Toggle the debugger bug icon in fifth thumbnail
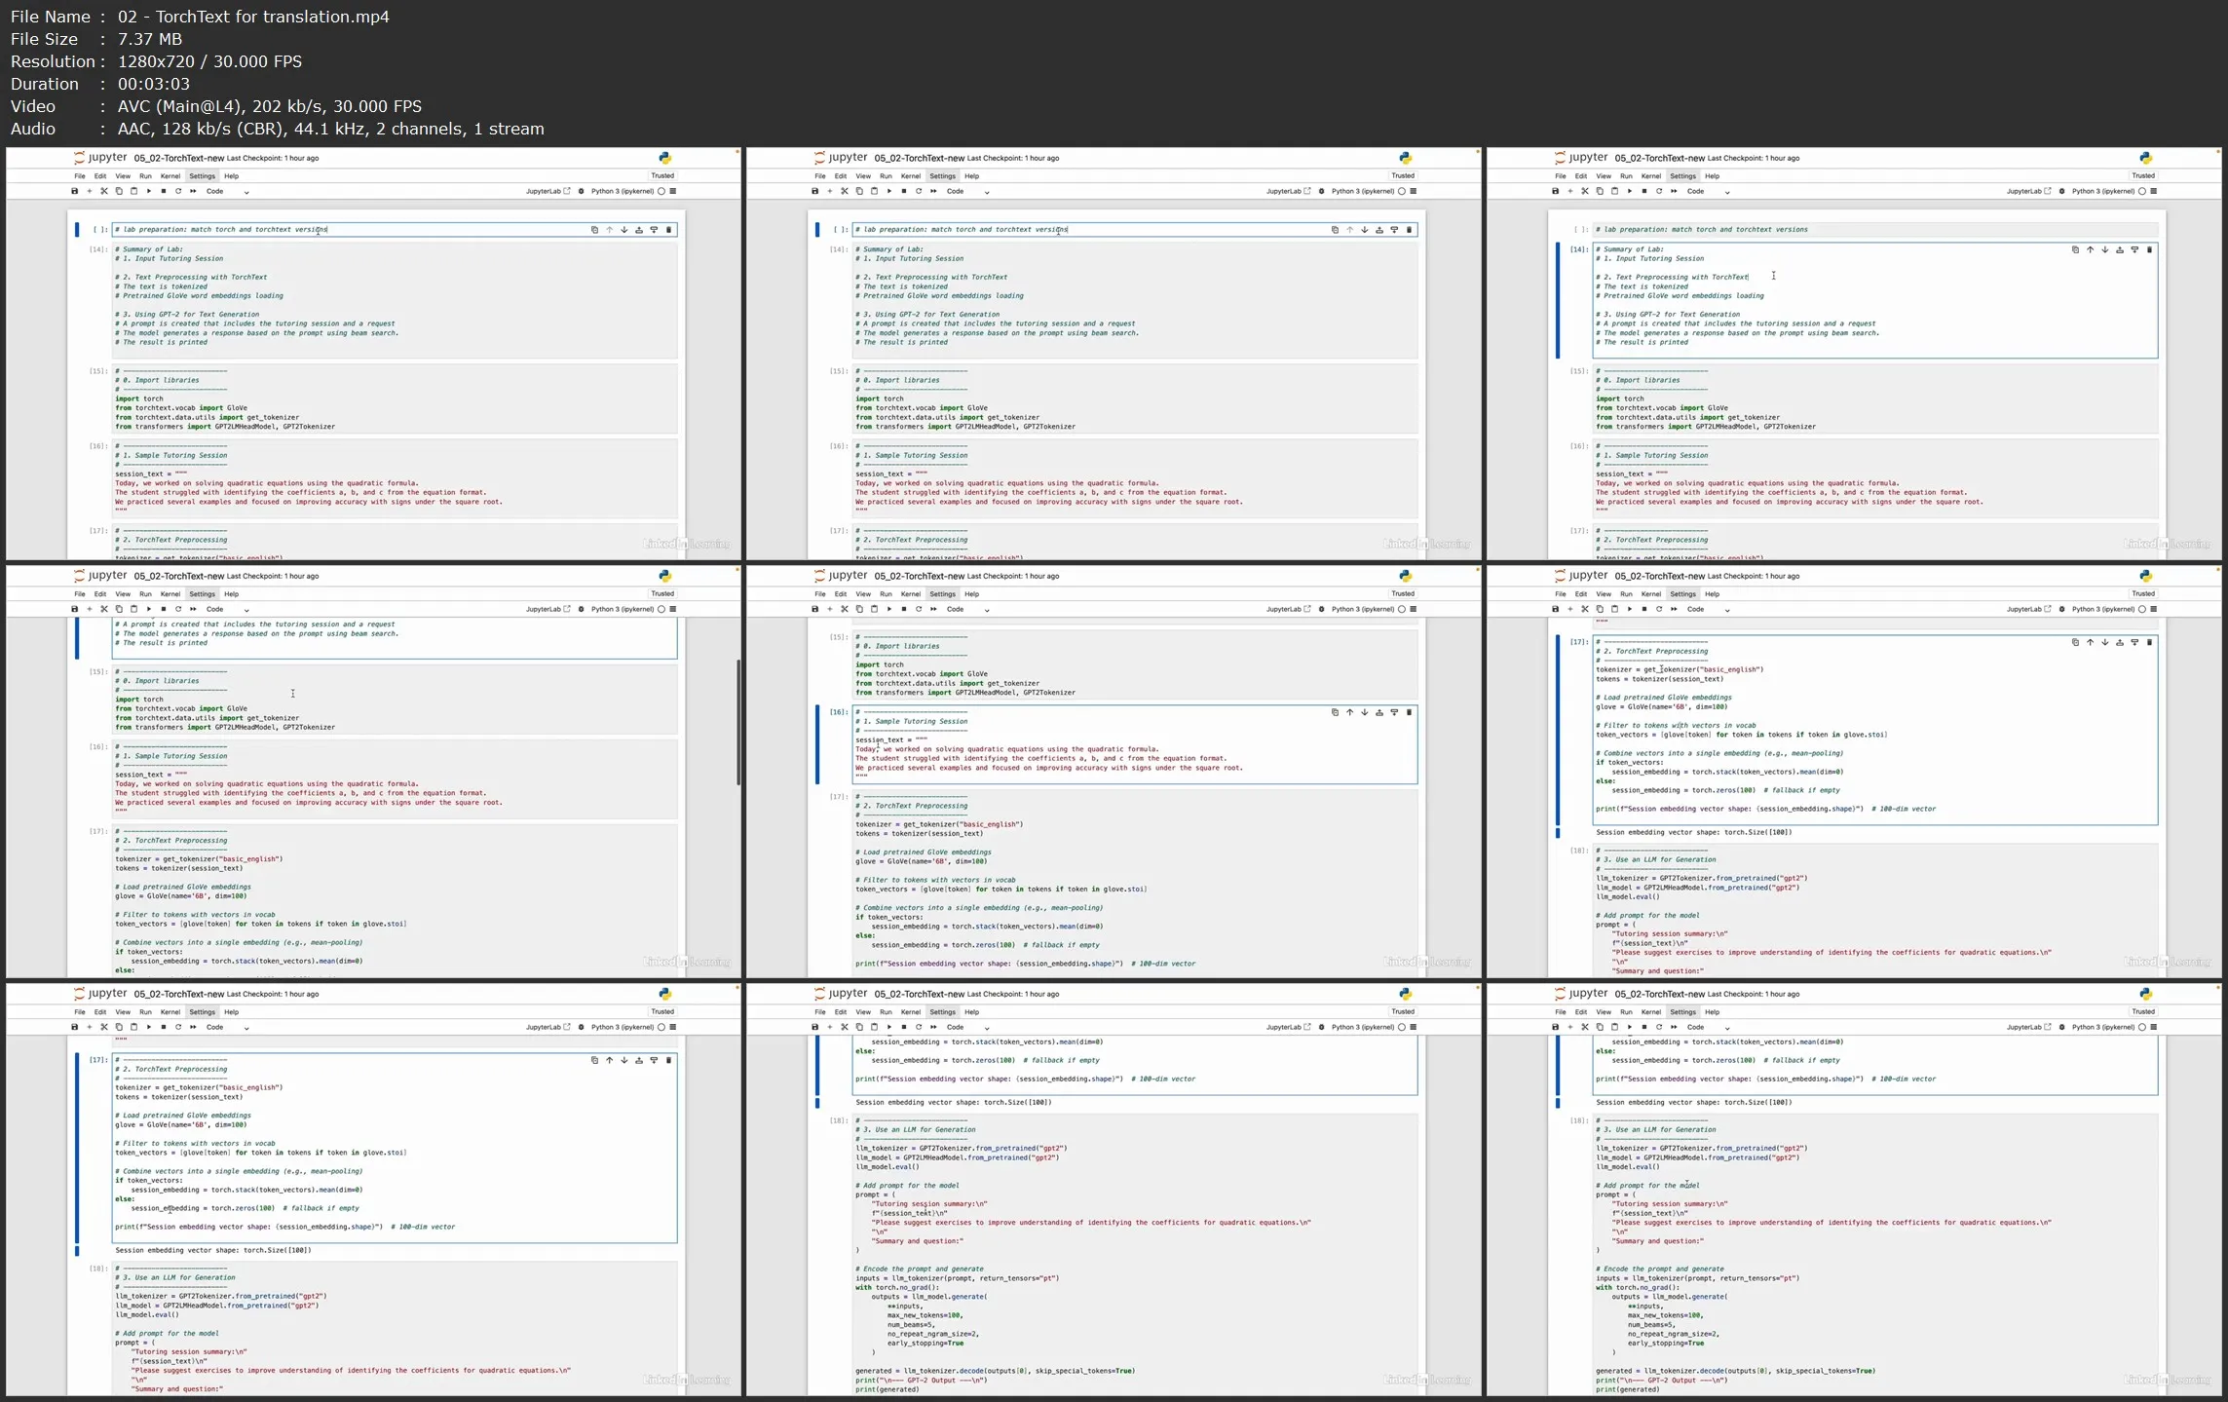 1322,609
